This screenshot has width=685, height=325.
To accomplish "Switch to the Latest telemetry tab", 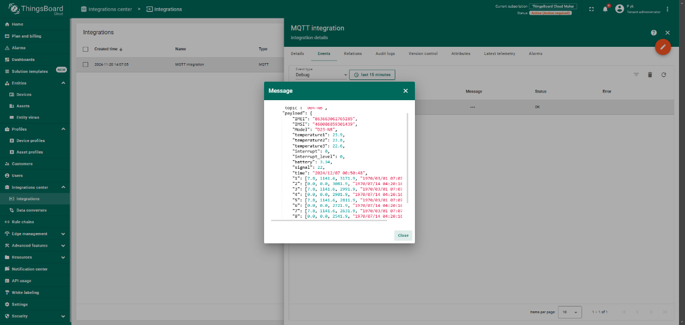I will tap(499, 54).
